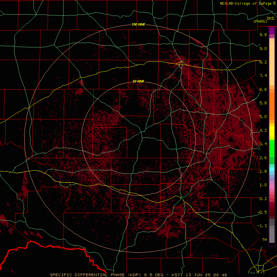Click the [PHAS] label above the color scale
Image resolution: width=277 pixels, height=277 pixels.
click(260, 21)
